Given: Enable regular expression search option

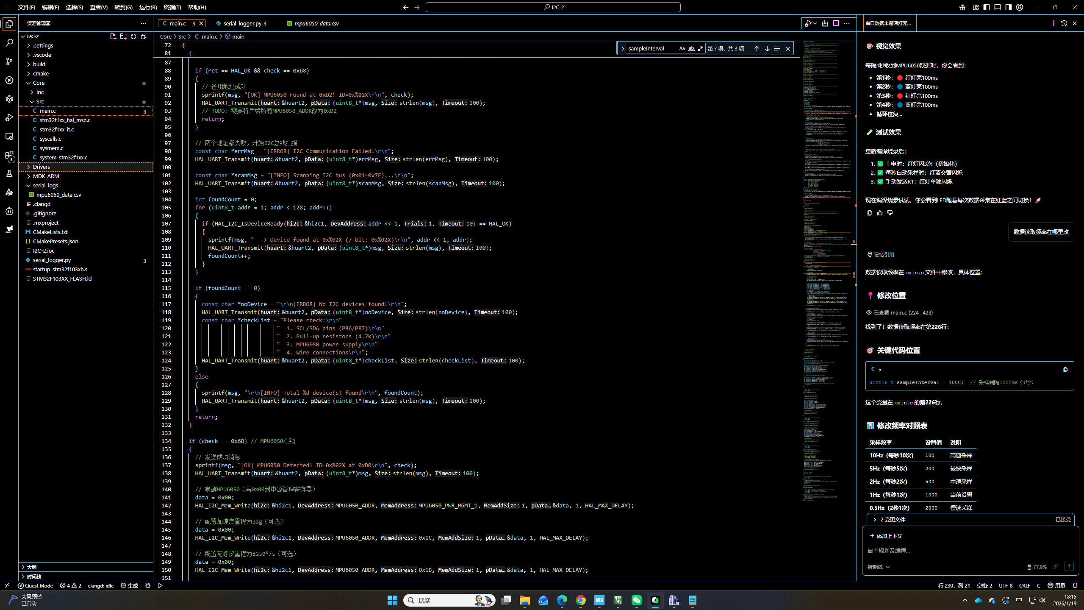Looking at the screenshot, I should click(x=701, y=49).
